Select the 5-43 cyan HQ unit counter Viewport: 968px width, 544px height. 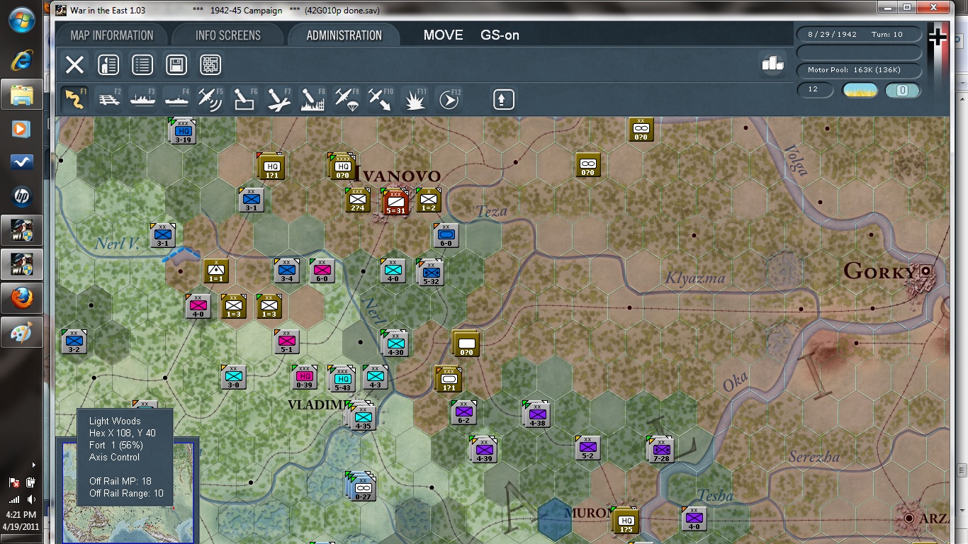coord(343,380)
